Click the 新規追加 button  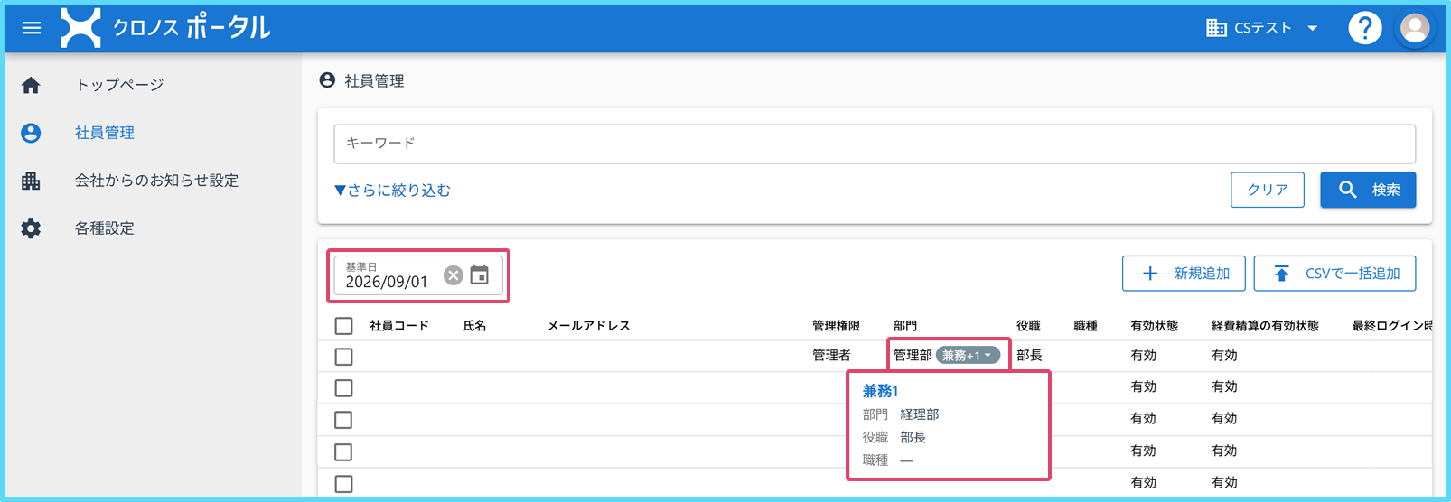(1184, 274)
